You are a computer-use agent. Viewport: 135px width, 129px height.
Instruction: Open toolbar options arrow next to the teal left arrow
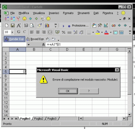(130, 27)
